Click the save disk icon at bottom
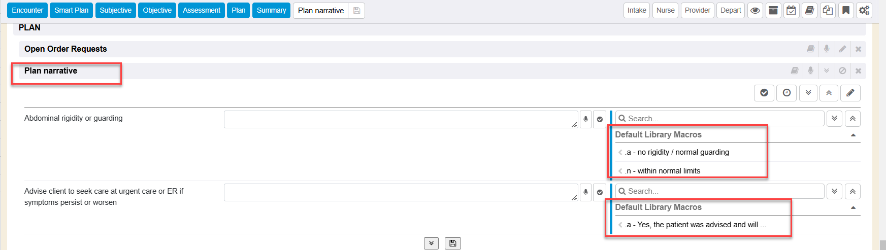The height and width of the screenshot is (250, 886). [452, 243]
